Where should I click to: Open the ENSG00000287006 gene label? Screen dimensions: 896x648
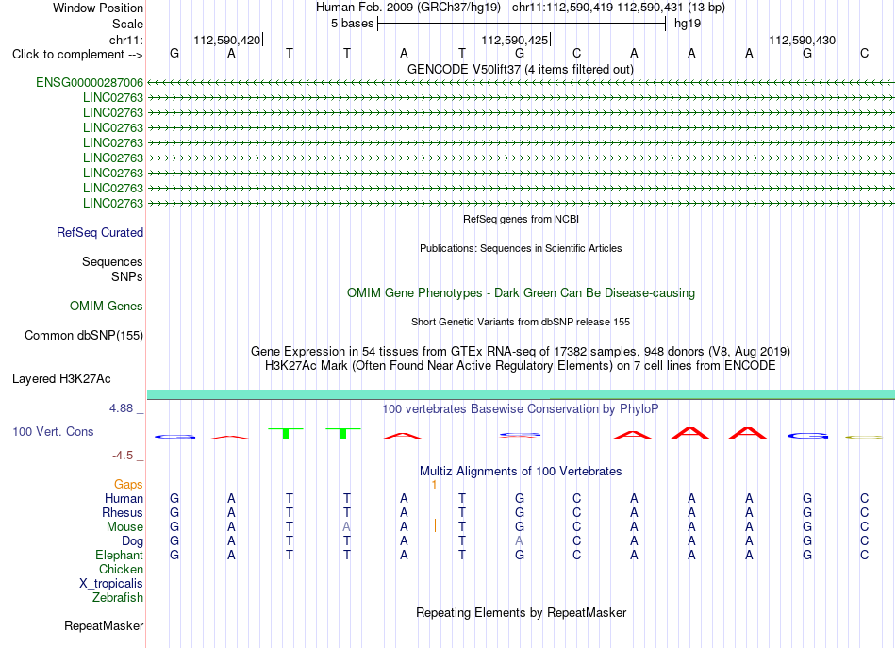tap(90, 82)
